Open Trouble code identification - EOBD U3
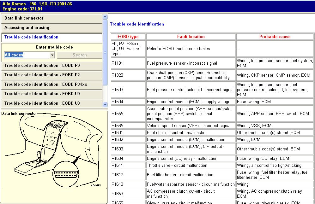The image size is (315, 204). click(51, 103)
